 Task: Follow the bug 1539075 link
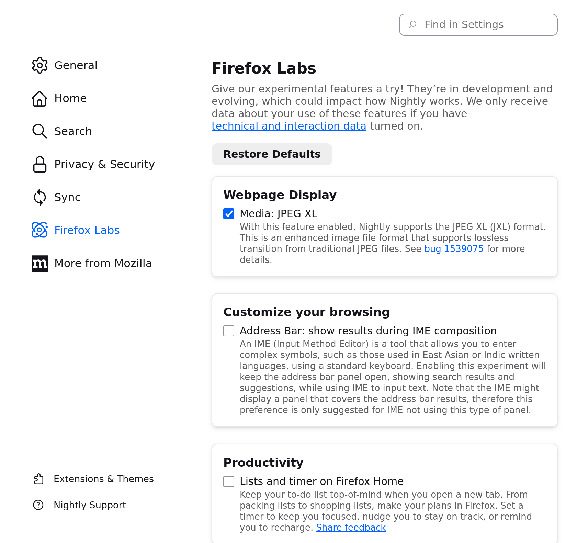tap(454, 248)
